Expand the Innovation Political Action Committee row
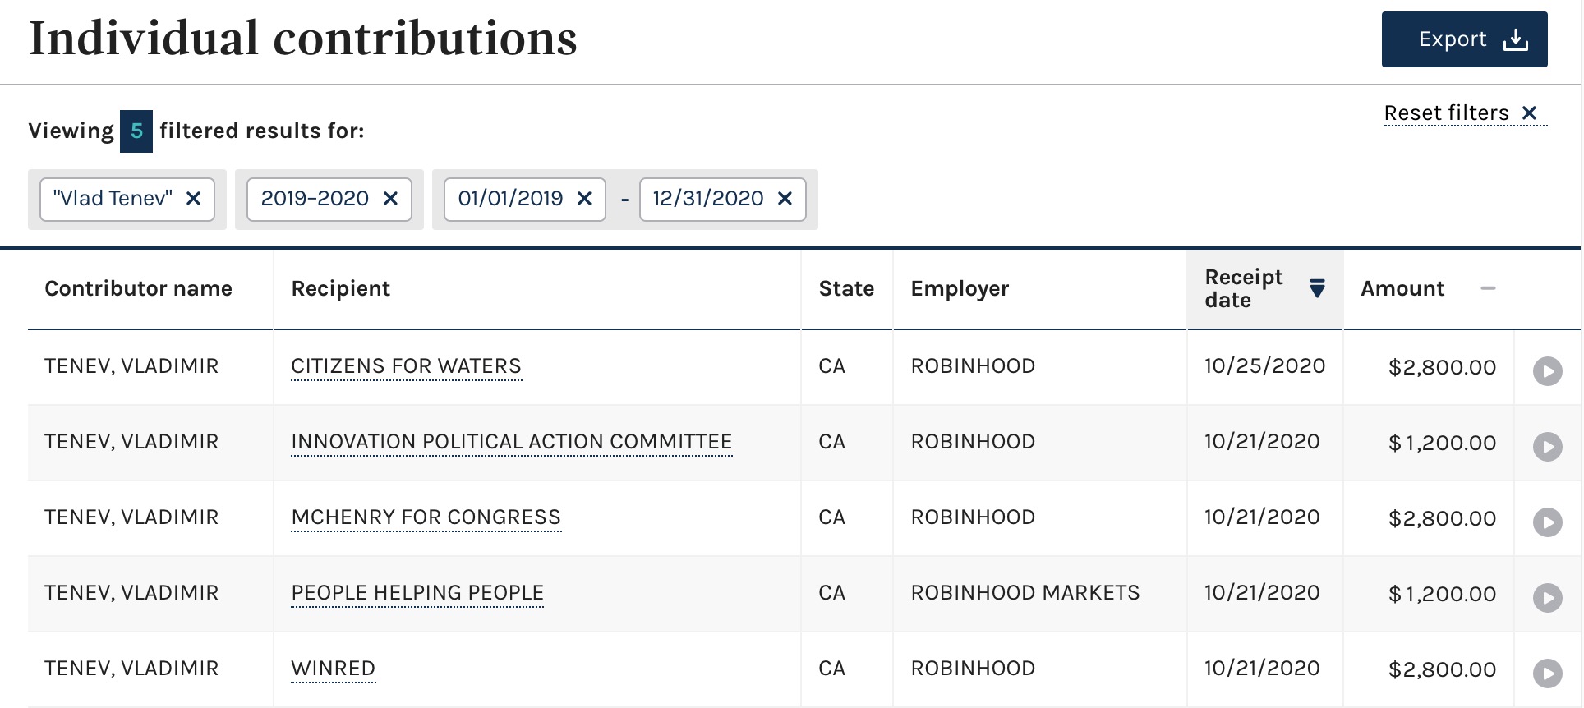Image resolution: width=1584 pixels, height=708 pixels. click(x=1547, y=447)
